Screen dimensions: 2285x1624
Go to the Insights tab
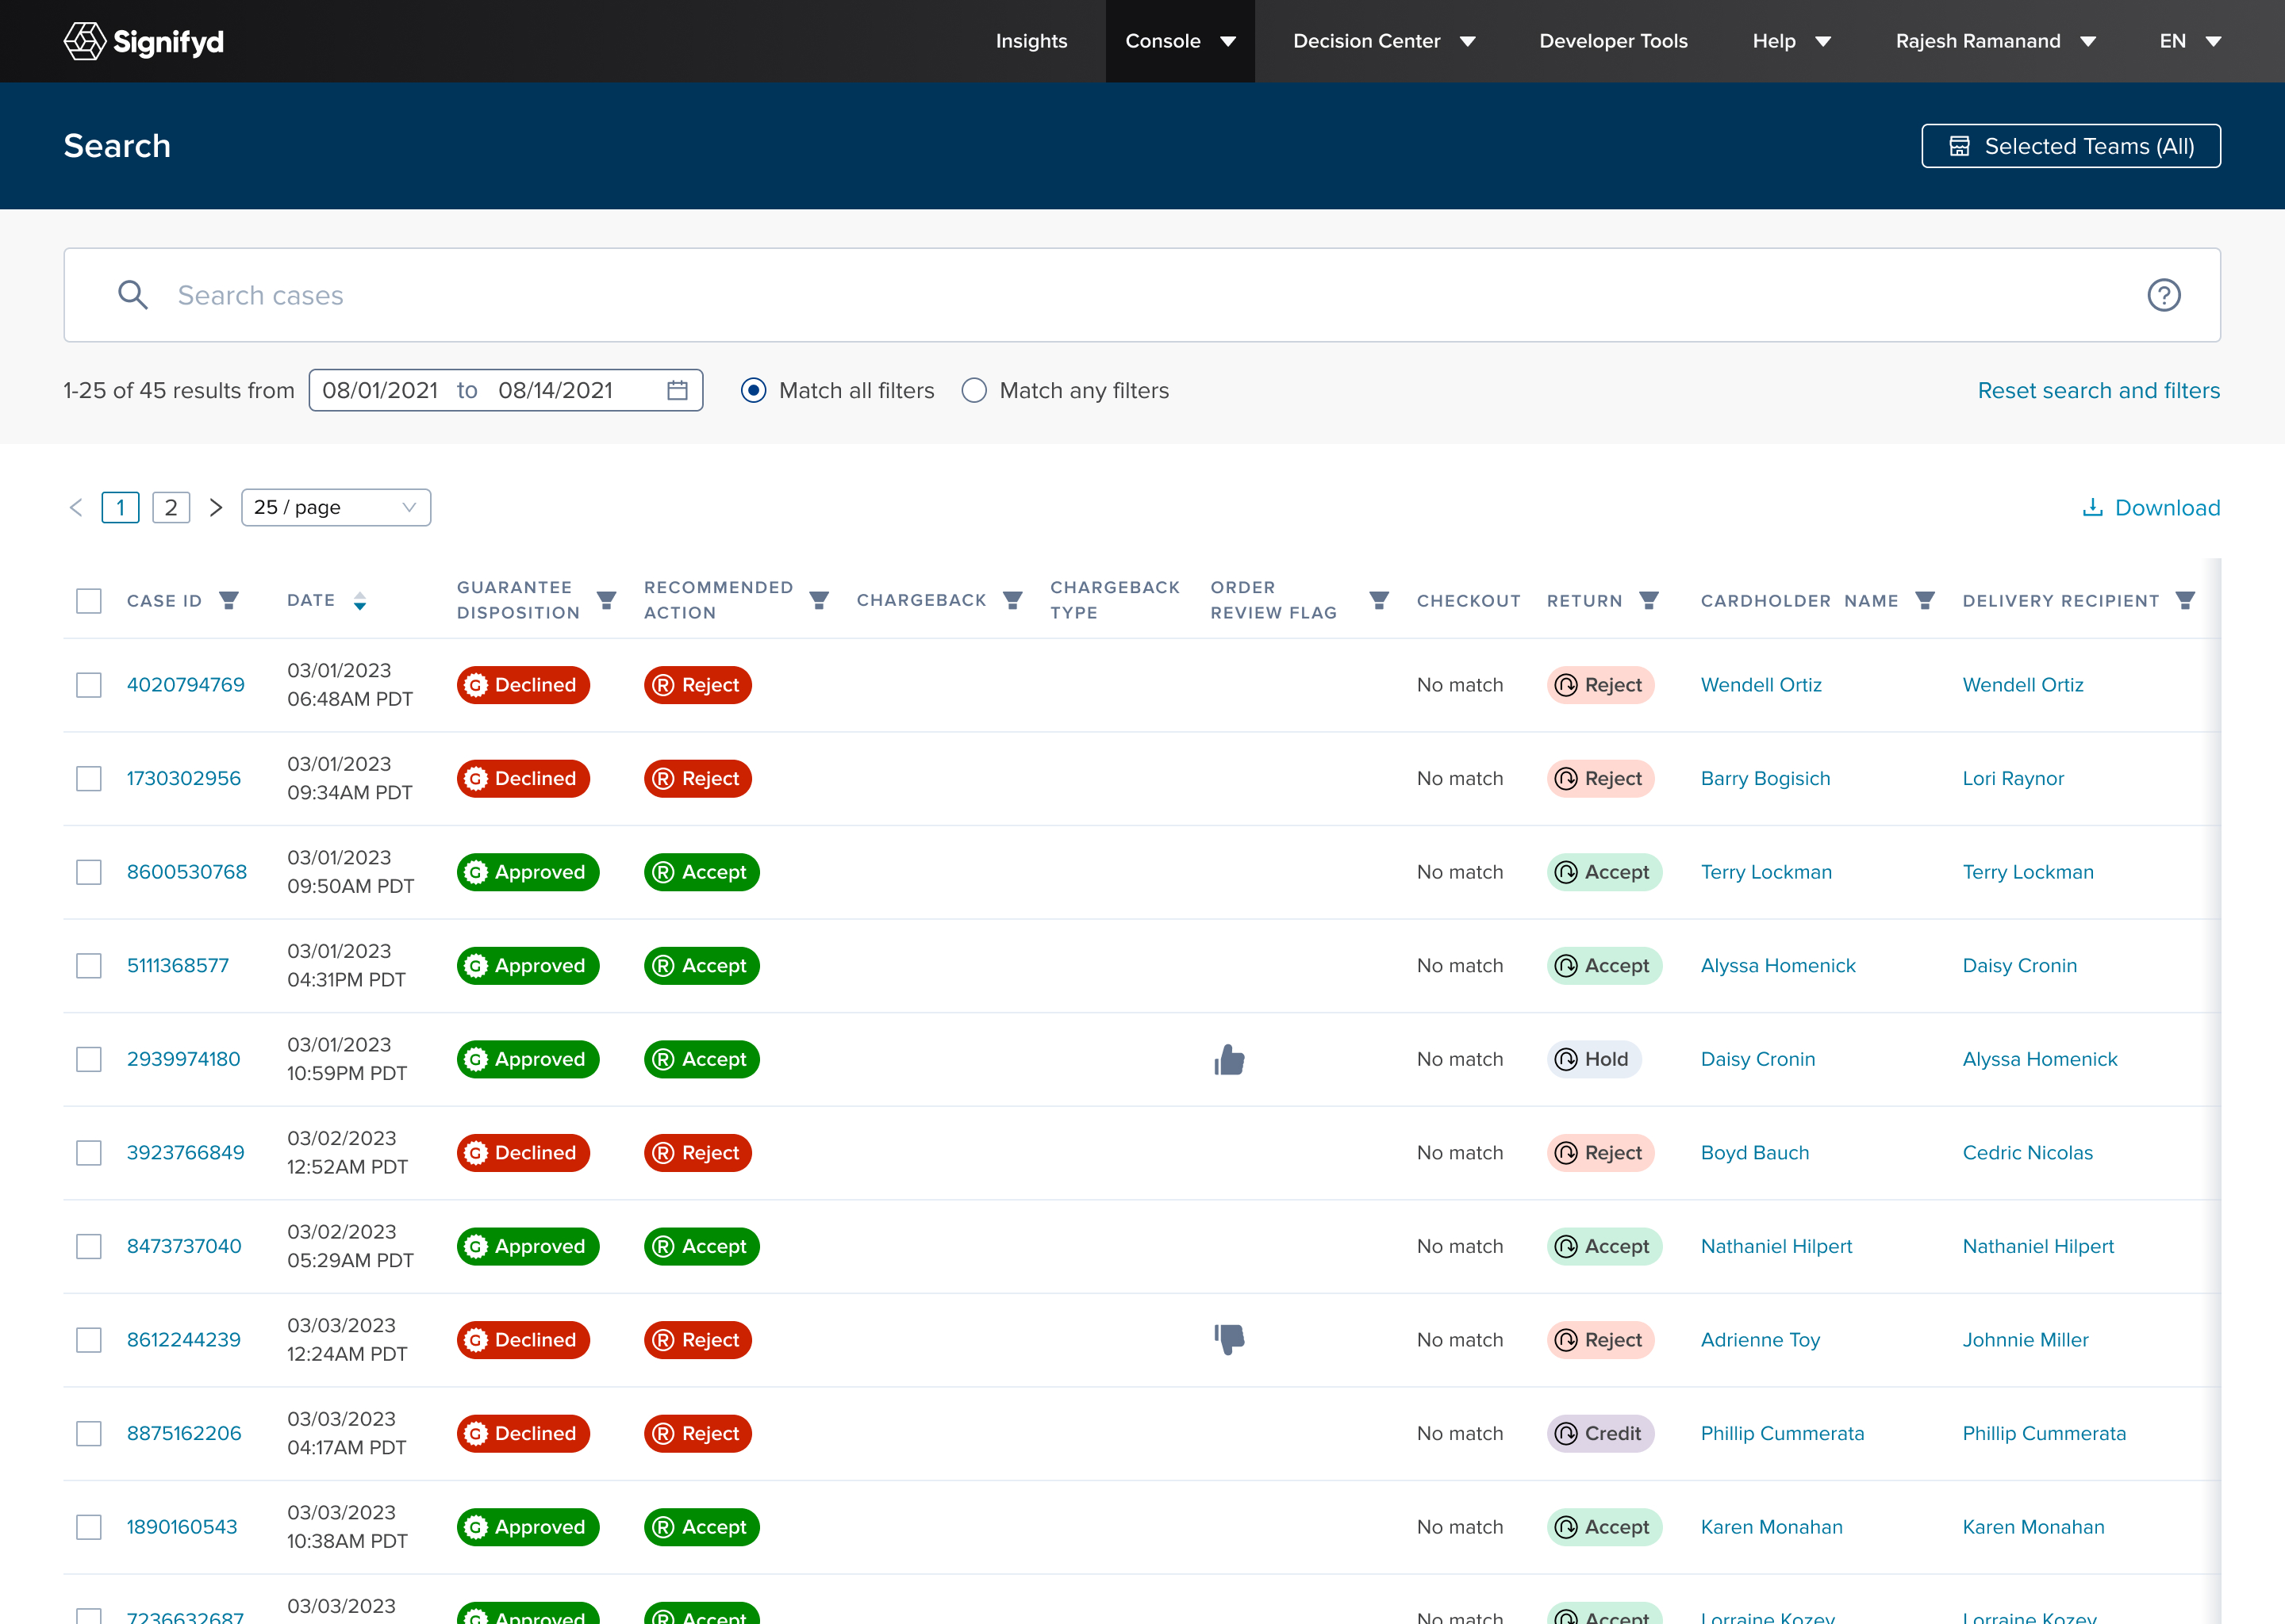click(x=1031, y=41)
